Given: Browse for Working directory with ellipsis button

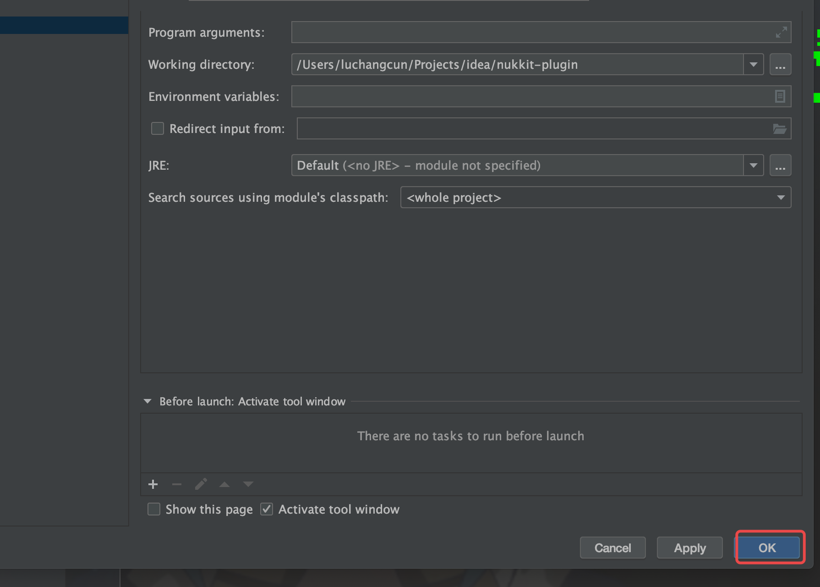Looking at the screenshot, I should 780,65.
